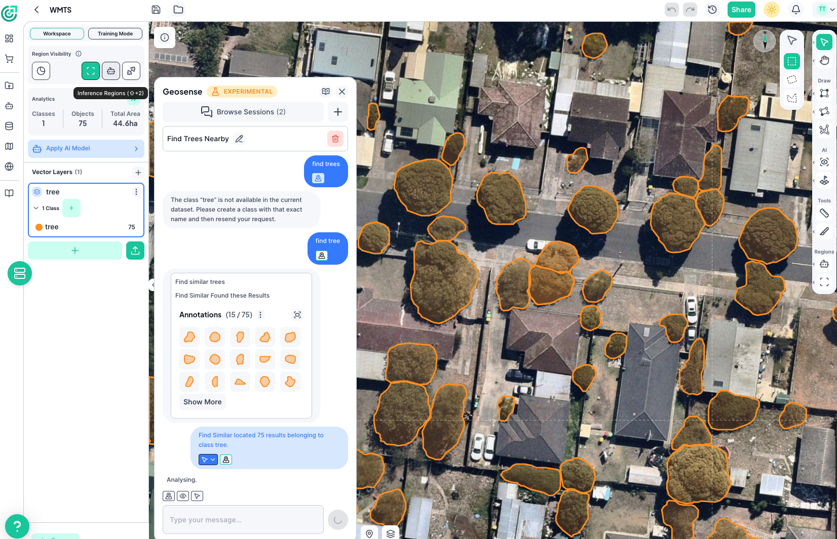Switch to Training Mode tab
Image resolution: width=837 pixels, height=539 pixels.
pos(115,34)
